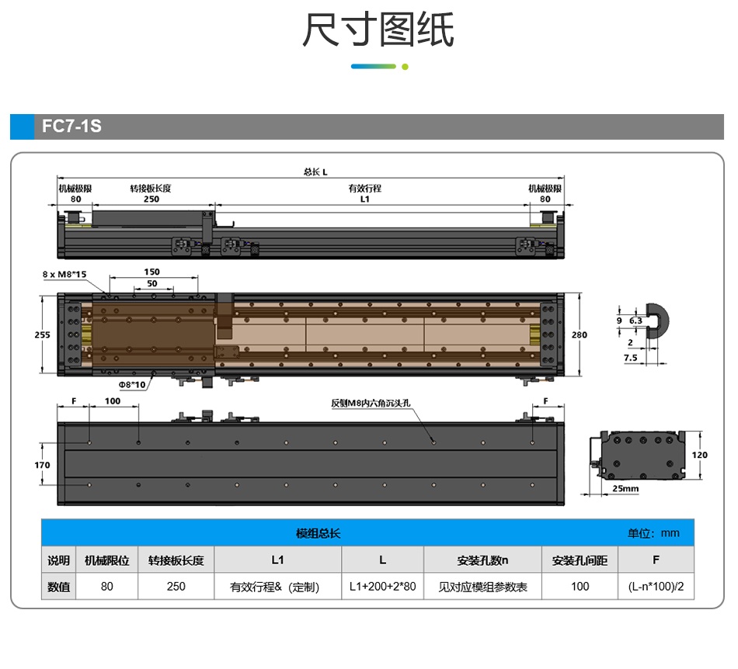Select the 转接板长度 column header in table
This screenshot has width=738, height=669.
[x=176, y=560]
